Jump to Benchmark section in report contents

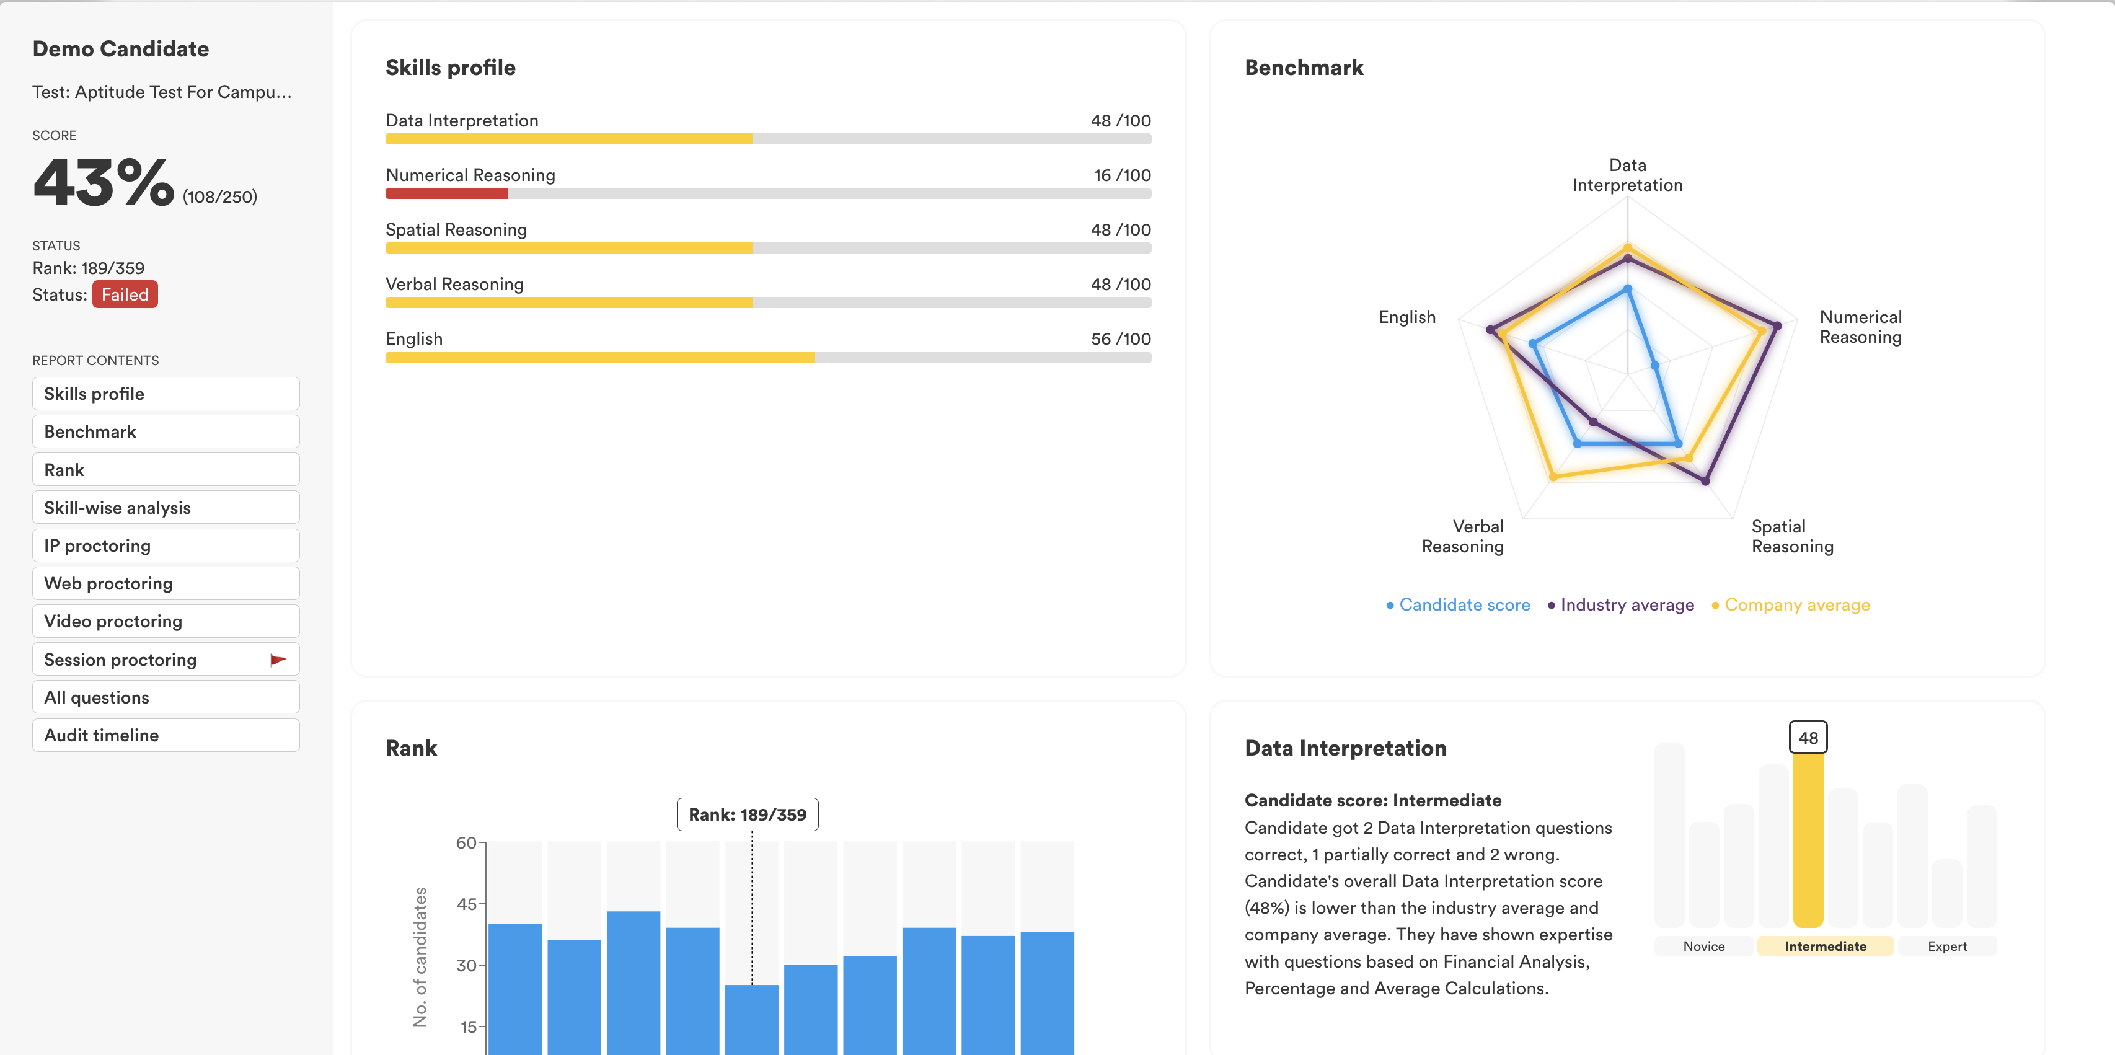pyautogui.click(x=166, y=431)
